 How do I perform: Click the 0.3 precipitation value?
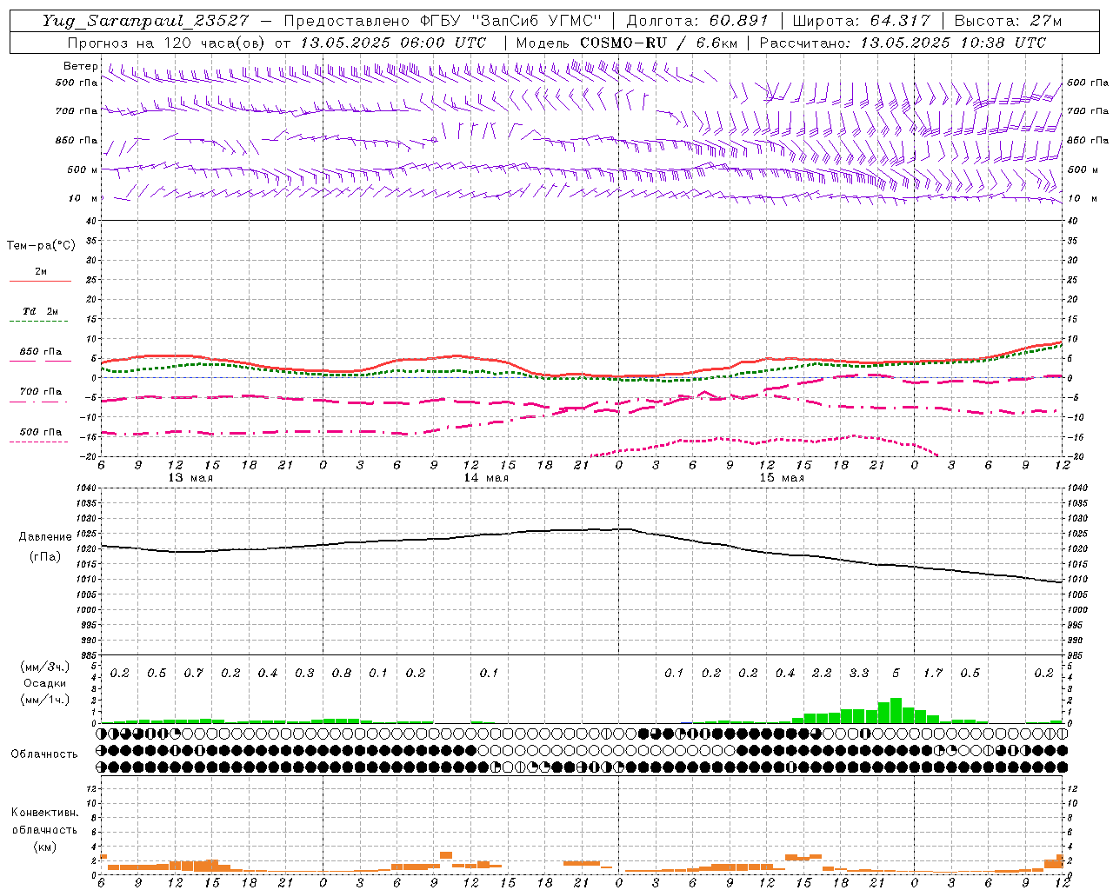(304, 674)
